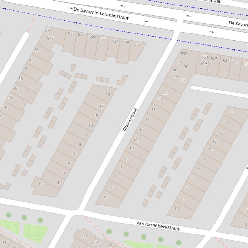Select the De Savornin Lohmanstraat street name
This screenshot has width=248, height=248.
coord(101,14)
